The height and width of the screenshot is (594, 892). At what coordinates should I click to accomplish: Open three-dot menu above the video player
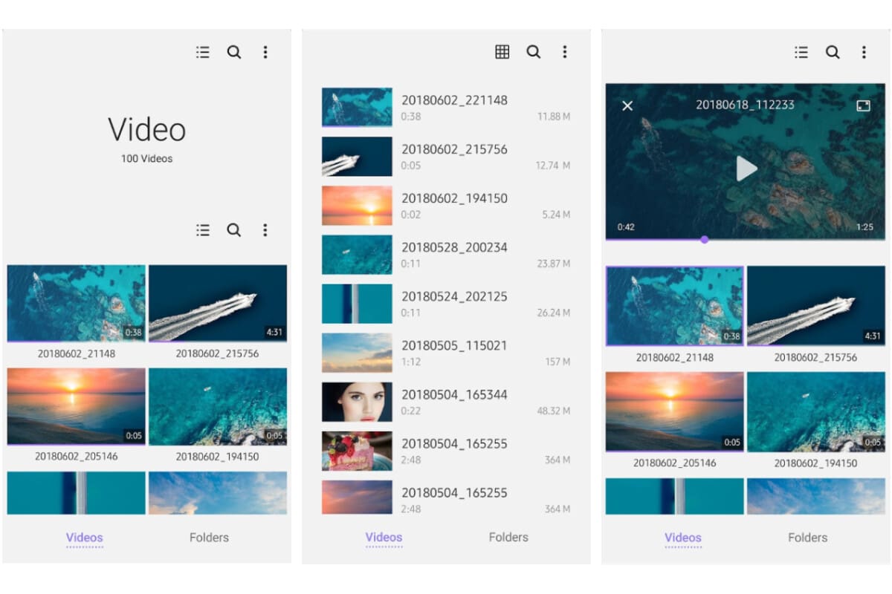coord(864,52)
